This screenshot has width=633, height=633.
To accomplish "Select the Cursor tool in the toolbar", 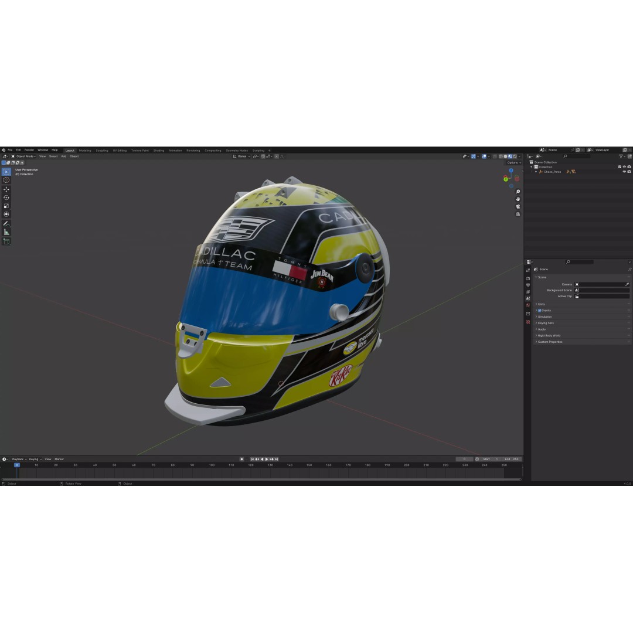I will pyautogui.click(x=6, y=180).
